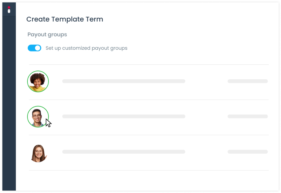This screenshot has height=193, width=281.
Task: Open the short right-side bar in the third row
Action: coord(247,152)
